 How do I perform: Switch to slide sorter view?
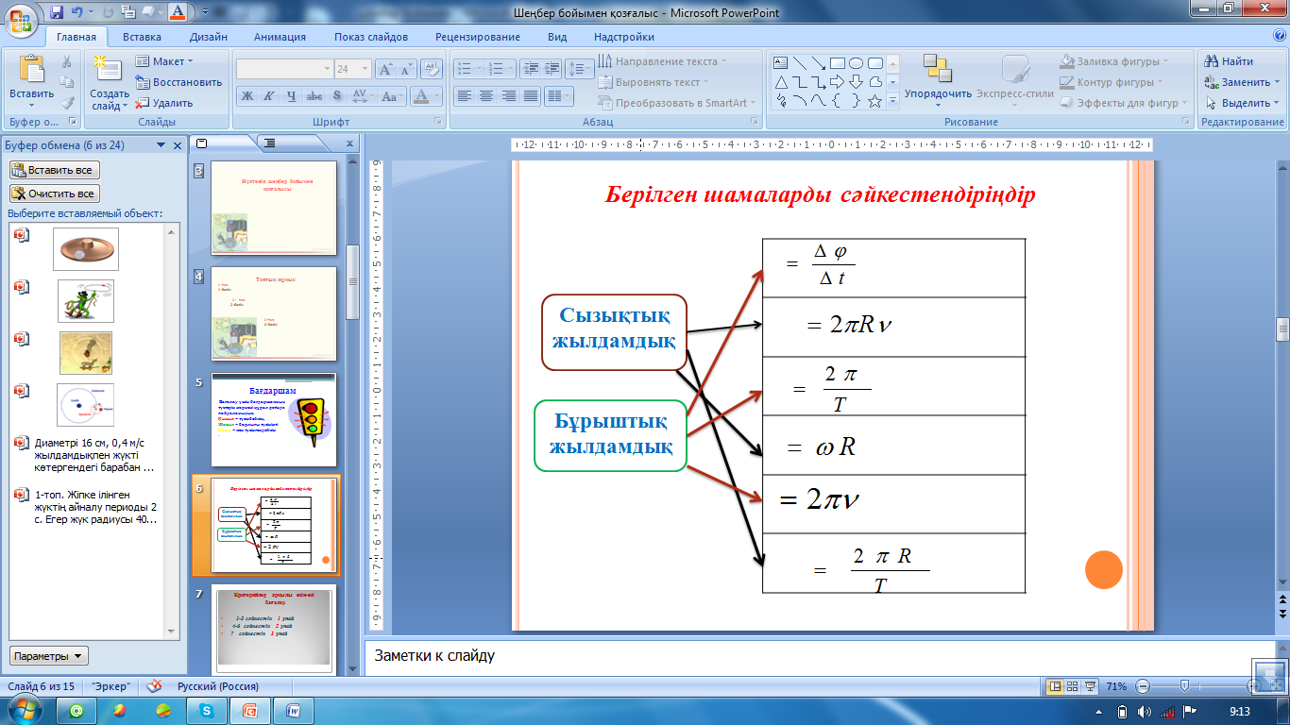pos(1073,686)
